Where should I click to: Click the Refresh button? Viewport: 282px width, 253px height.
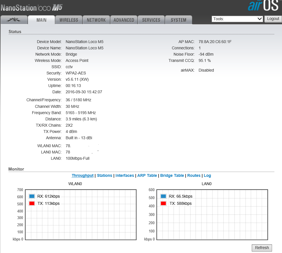pyautogui.click(x=262, y=248)
